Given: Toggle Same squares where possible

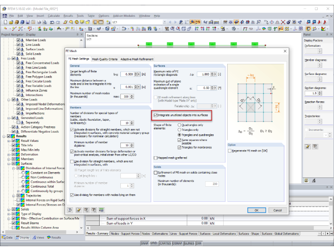Looking at the screenshot, I should [179, 140].
